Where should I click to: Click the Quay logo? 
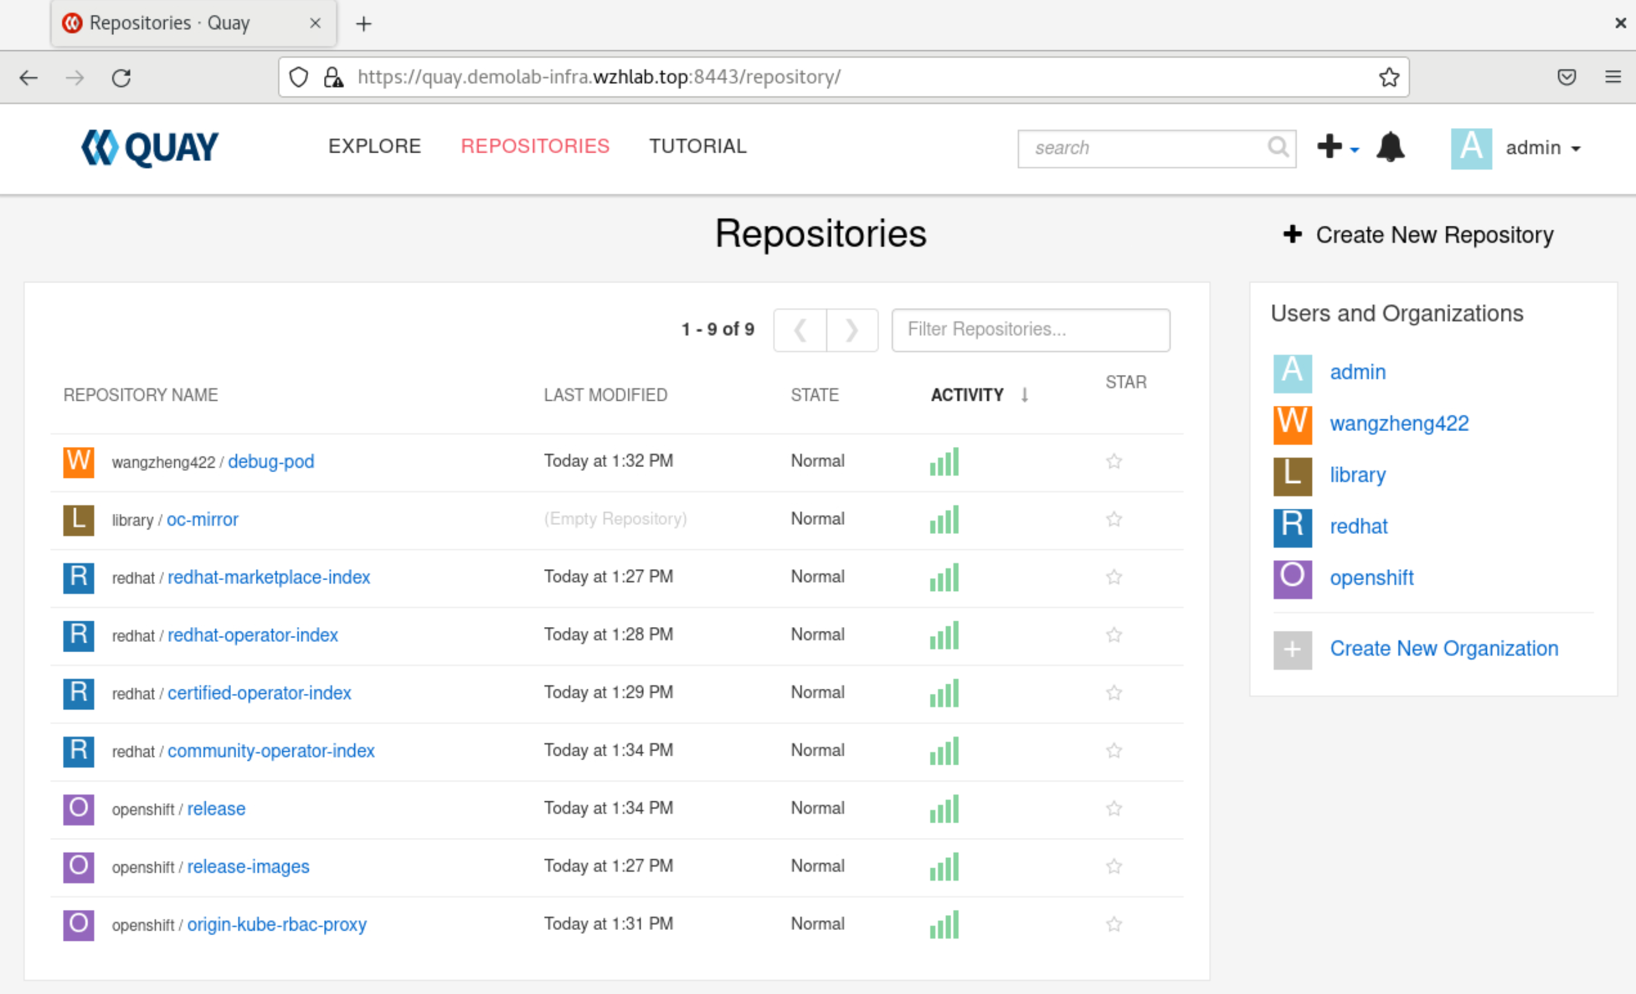[150, 147]
